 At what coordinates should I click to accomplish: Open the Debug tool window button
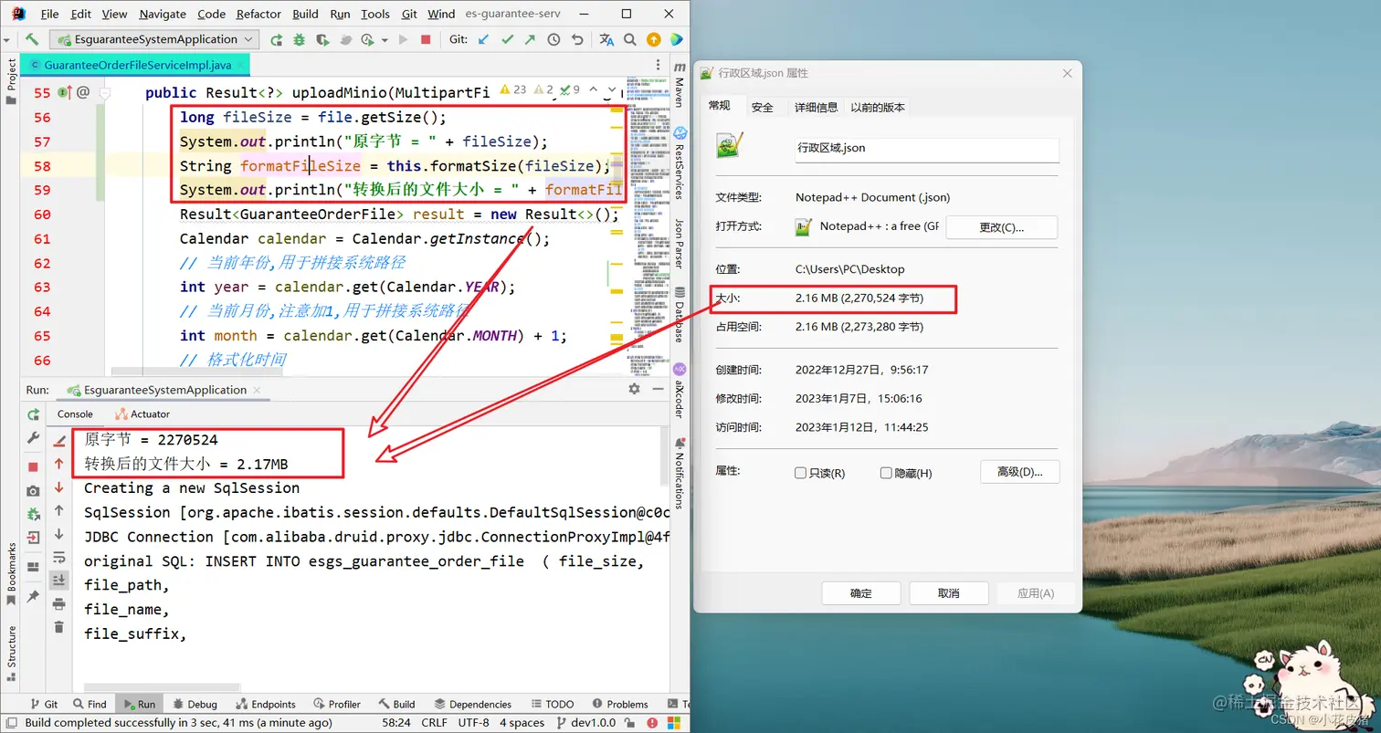195,704
